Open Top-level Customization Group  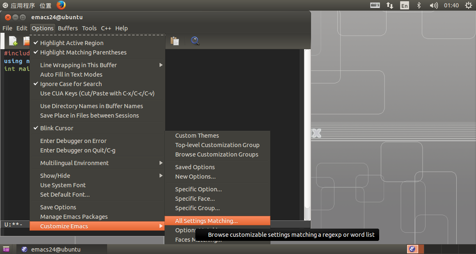217,145
